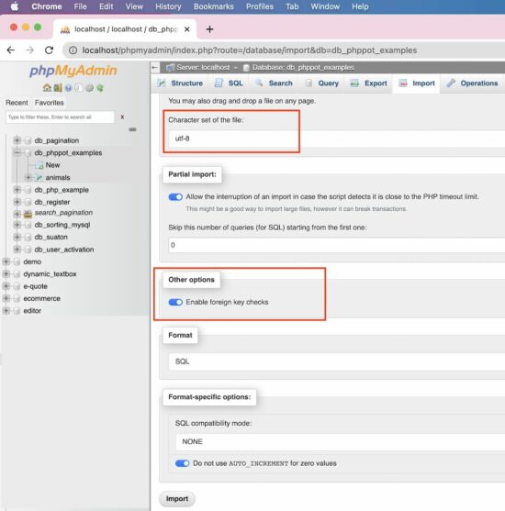Click the database icon in breadcrumb

[x=246, y=68]
